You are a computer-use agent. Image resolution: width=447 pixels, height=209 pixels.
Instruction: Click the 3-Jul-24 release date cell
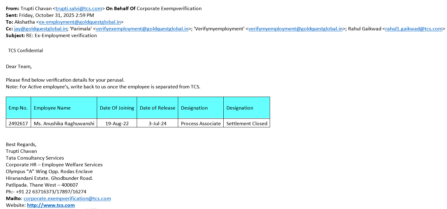158,124
